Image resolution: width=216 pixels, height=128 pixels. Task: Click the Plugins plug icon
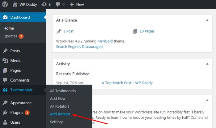[5, 113]
